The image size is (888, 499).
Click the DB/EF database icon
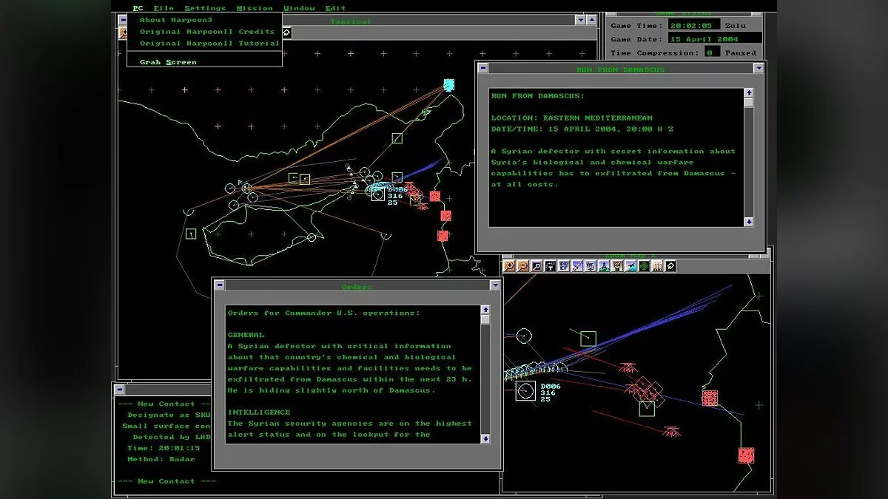(563, 266)
